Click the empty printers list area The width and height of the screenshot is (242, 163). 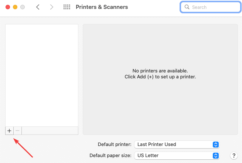tap(42, 74)
